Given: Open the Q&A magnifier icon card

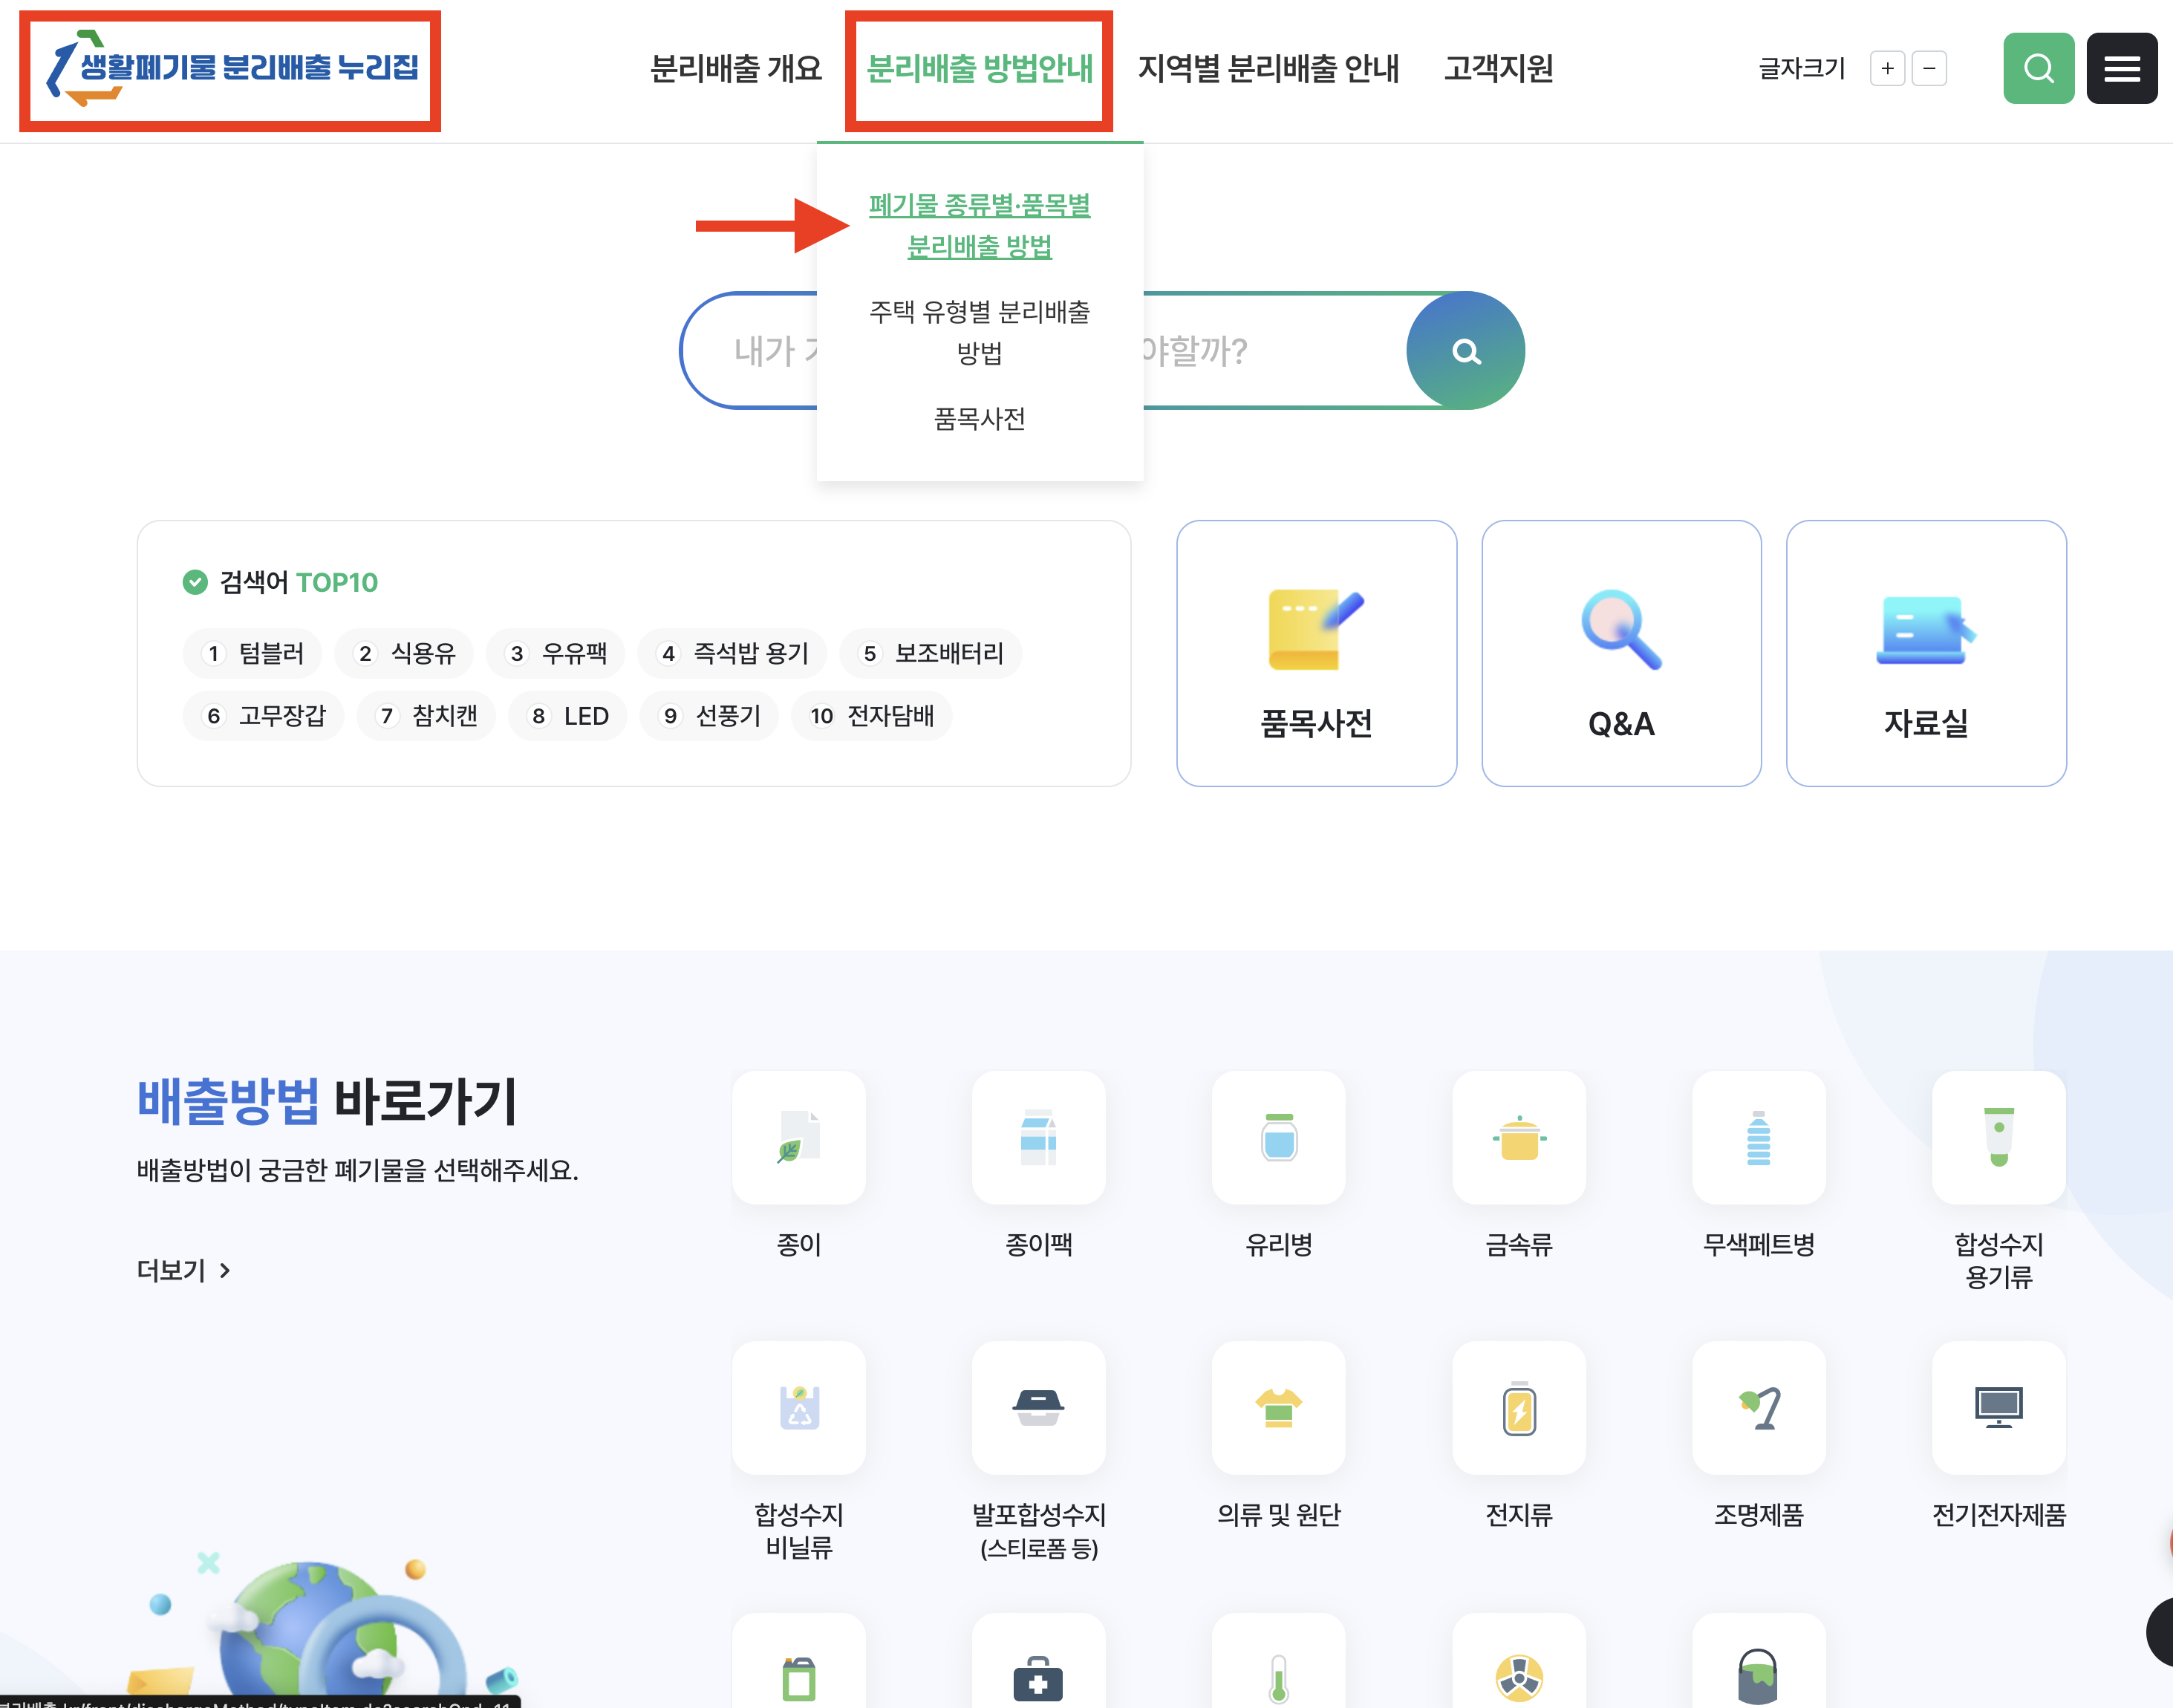Looking at the screenshot, I should pos(1620,652).
